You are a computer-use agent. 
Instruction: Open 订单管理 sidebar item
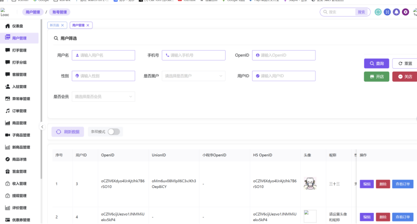(x=19, y=111)
